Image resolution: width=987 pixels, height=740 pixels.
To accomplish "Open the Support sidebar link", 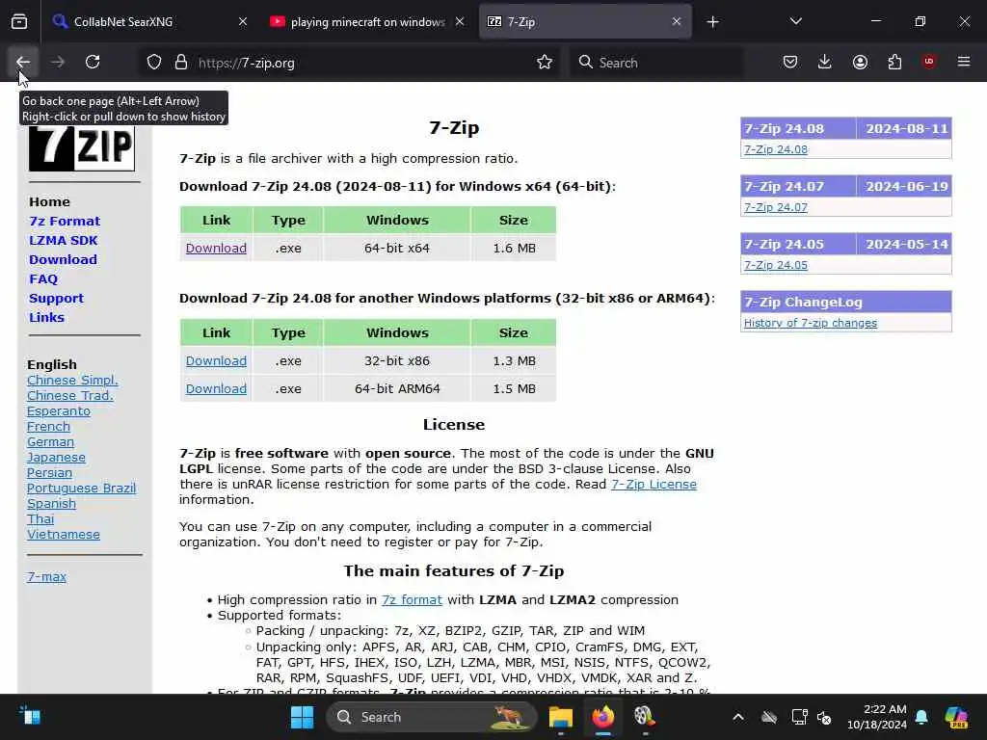I will 56,299.
